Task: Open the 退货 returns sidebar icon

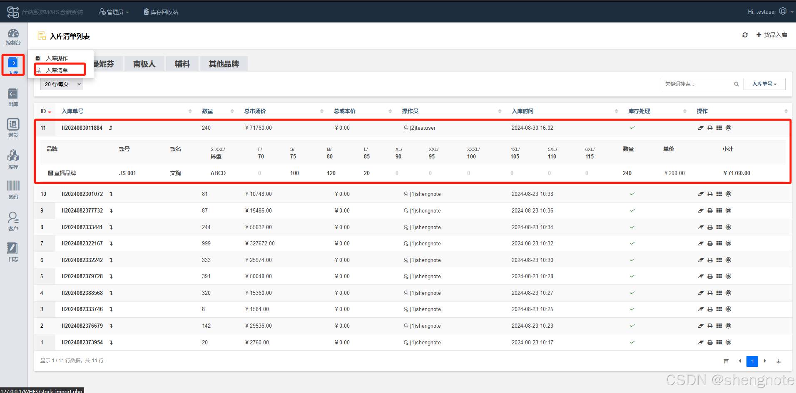Action: point(13,128)
